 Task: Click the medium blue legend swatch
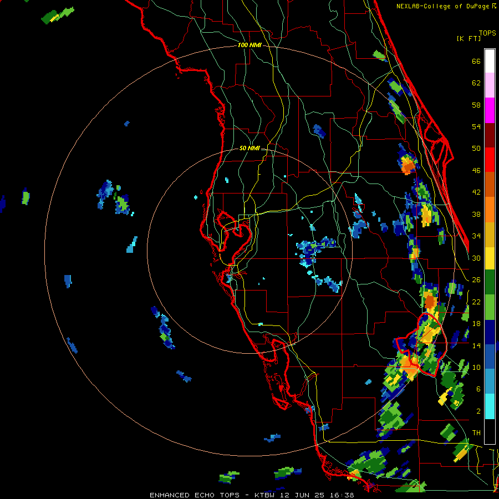pos(490,357)
